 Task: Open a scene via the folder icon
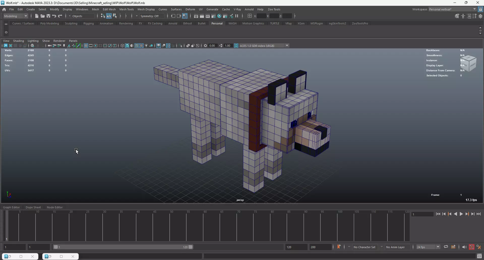tap(43, 16)
